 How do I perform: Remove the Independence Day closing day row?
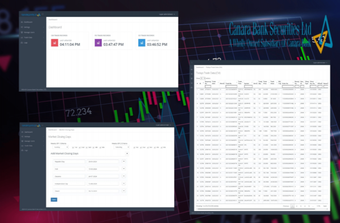[123, 183]
